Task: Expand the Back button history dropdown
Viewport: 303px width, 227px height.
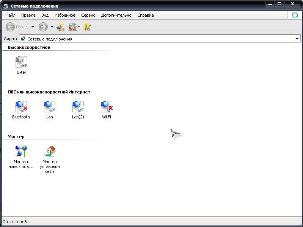Action: coord(33,27)
